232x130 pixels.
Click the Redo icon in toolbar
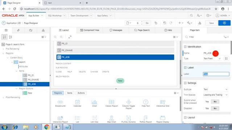click(171, 23)
